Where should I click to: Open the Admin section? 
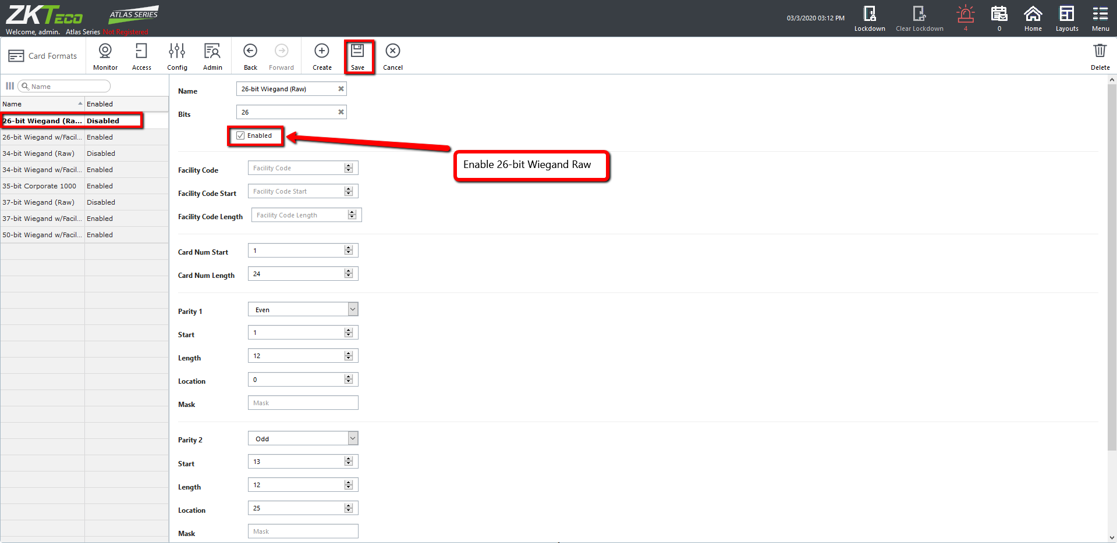212,56
